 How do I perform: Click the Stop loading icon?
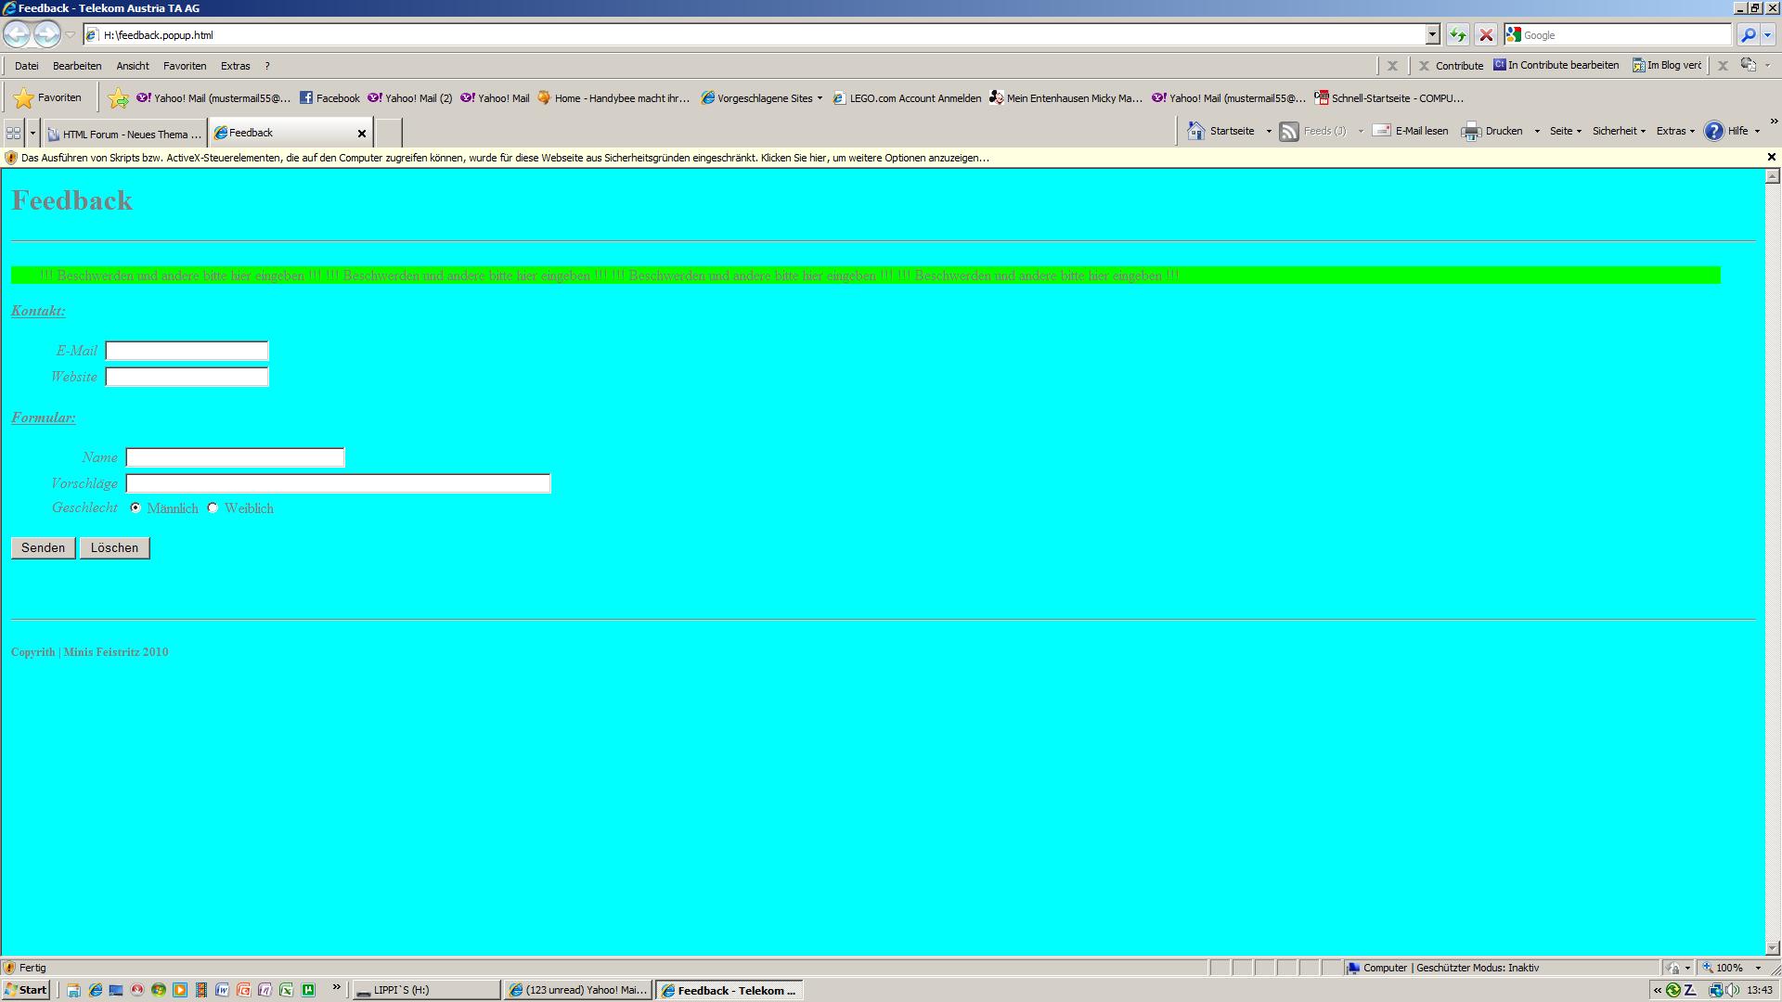click(x=1486, y=35)
